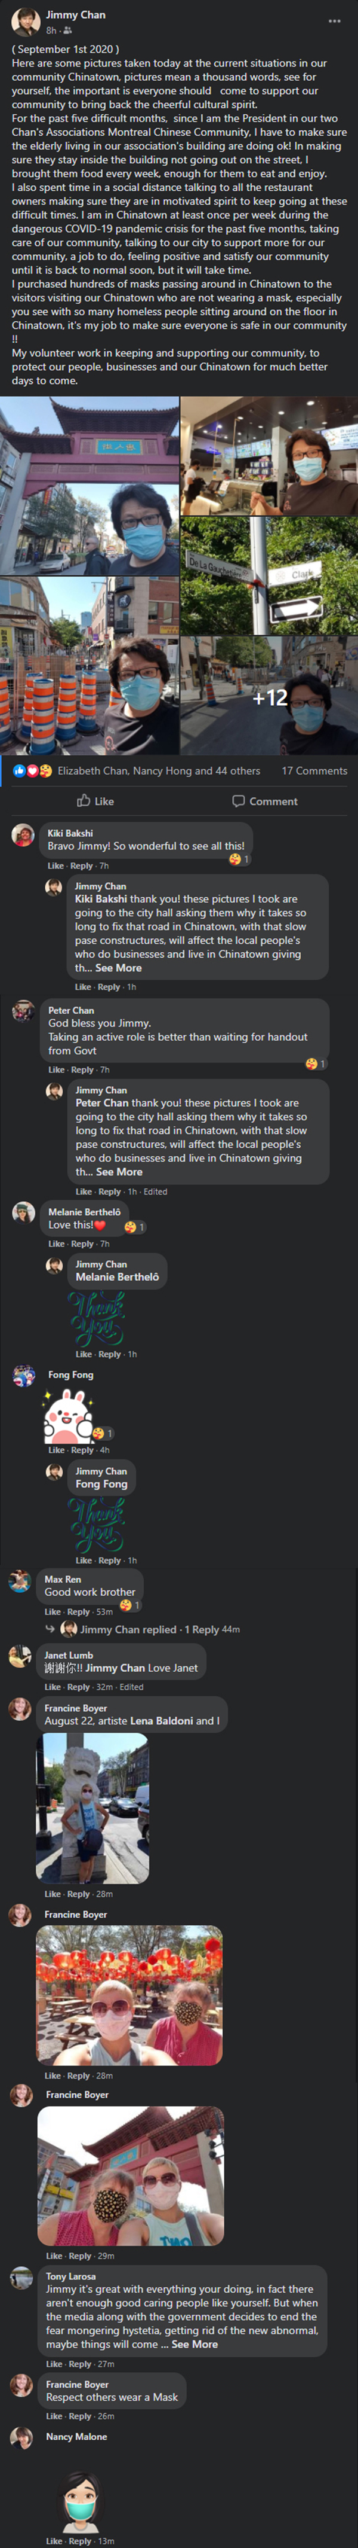Open Lena Baldoni tagged name link
358x2548 pixels.
pyautogui.click(x=161, y=1720)
